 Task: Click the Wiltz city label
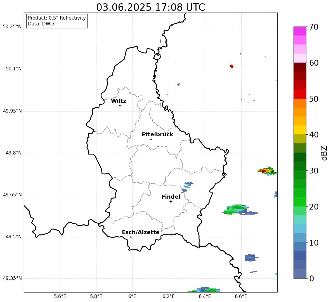[119, 101]
